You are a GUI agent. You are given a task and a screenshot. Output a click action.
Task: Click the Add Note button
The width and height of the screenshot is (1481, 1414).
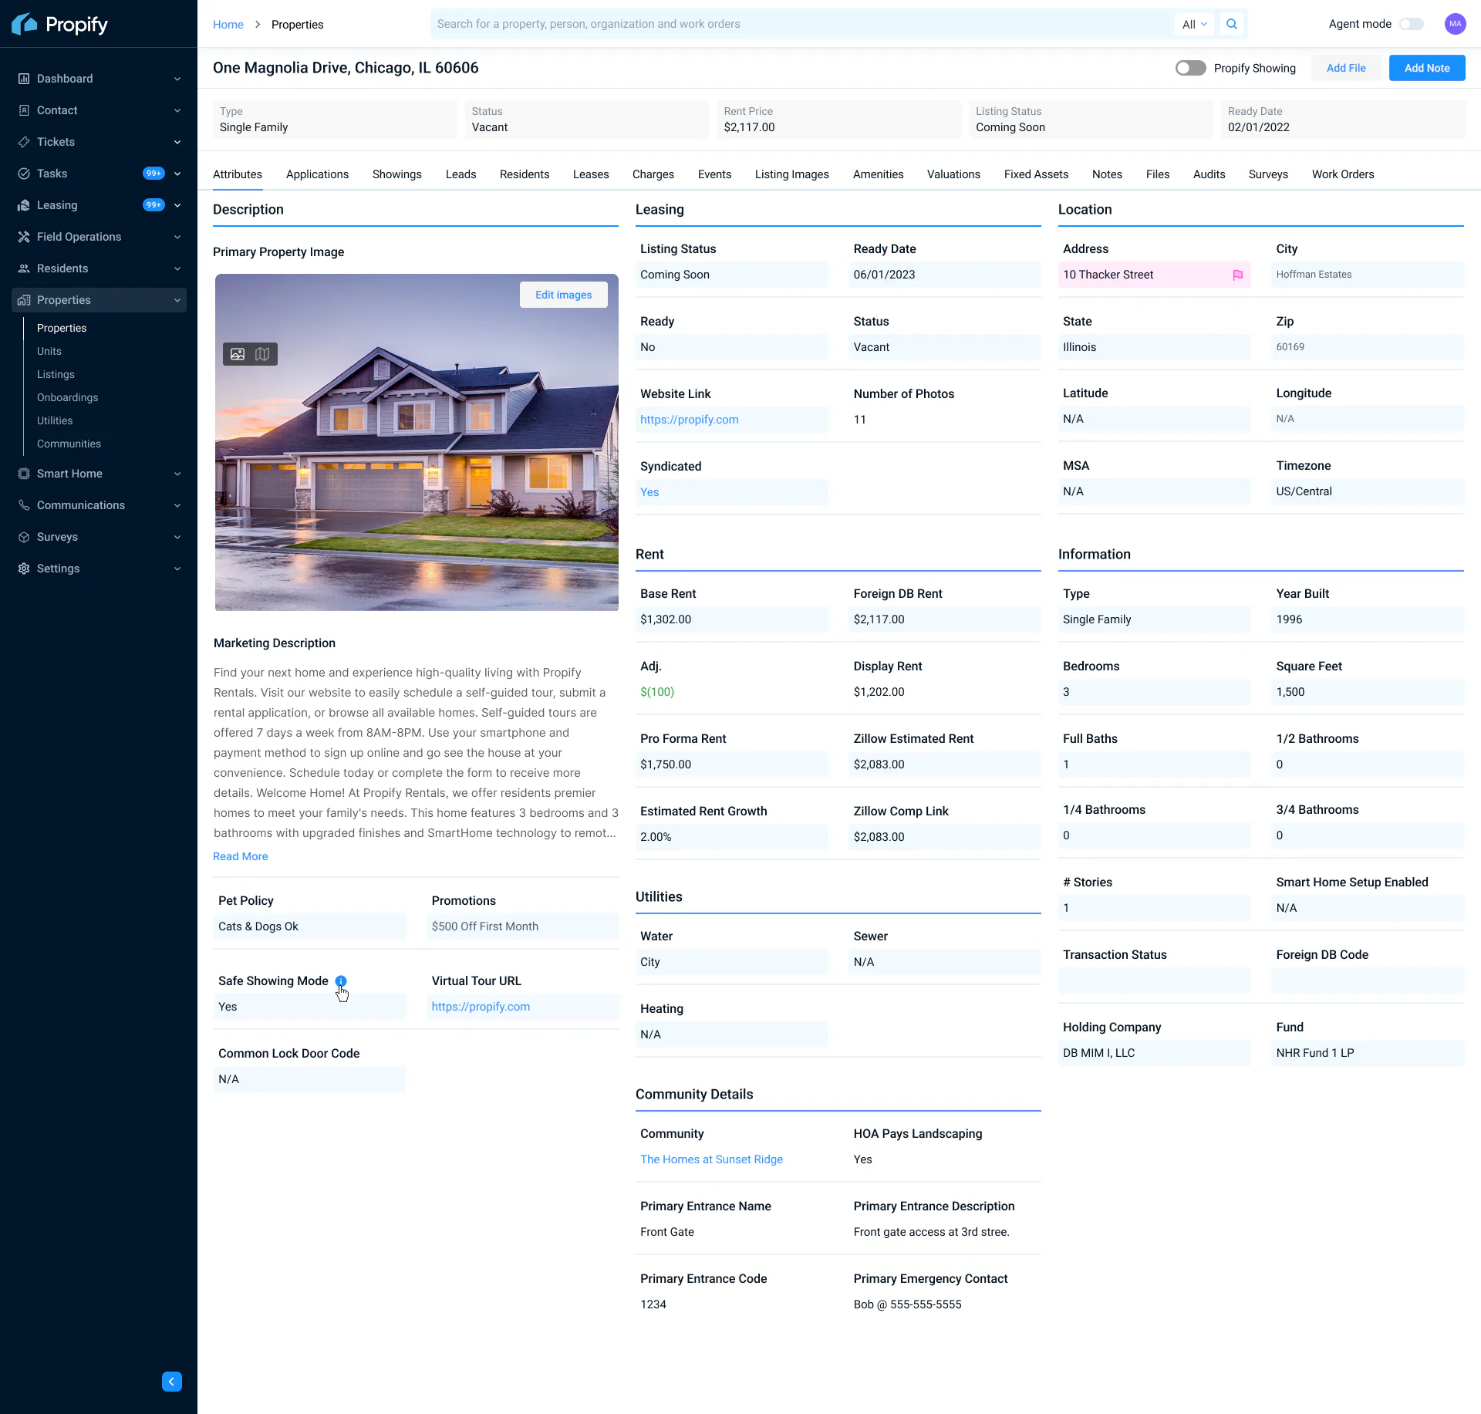pyautogui.click(x=1426, y=68)
